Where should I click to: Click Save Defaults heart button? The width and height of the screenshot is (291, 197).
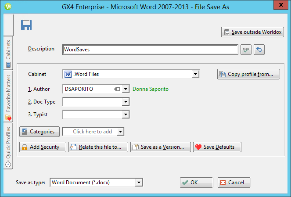pos(217,147)
